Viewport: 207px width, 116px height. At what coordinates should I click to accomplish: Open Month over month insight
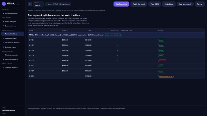(13, 55)
